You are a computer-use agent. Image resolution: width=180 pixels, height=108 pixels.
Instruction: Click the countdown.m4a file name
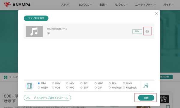57,29
